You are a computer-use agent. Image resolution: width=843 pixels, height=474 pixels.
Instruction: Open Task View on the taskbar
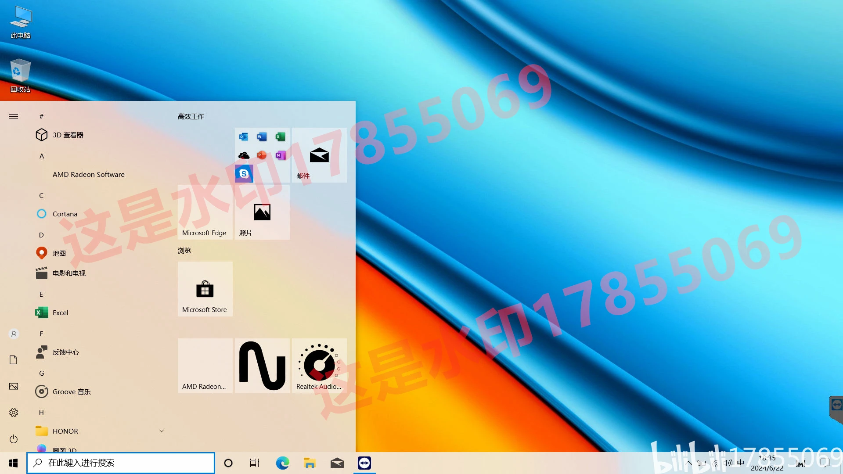(x=255, y=463)
